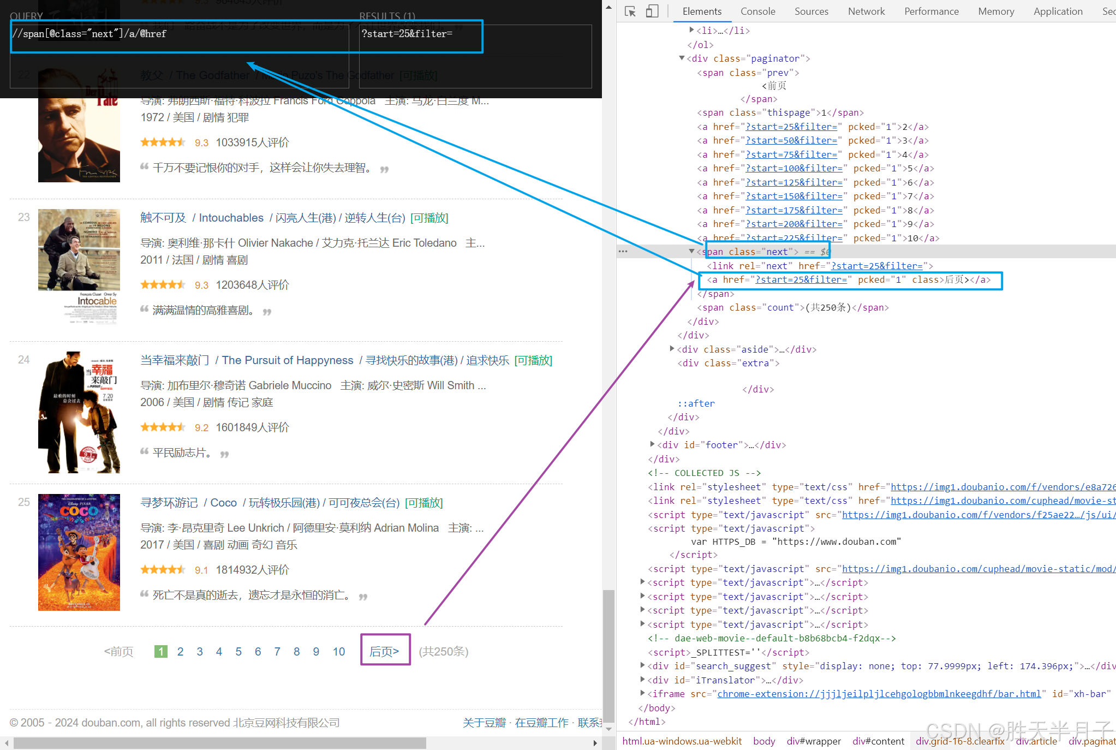Image resolution: width=1116 pixels, height=750 pixels.
Task: Select the span class count node
Action: (x=793, y=307)
